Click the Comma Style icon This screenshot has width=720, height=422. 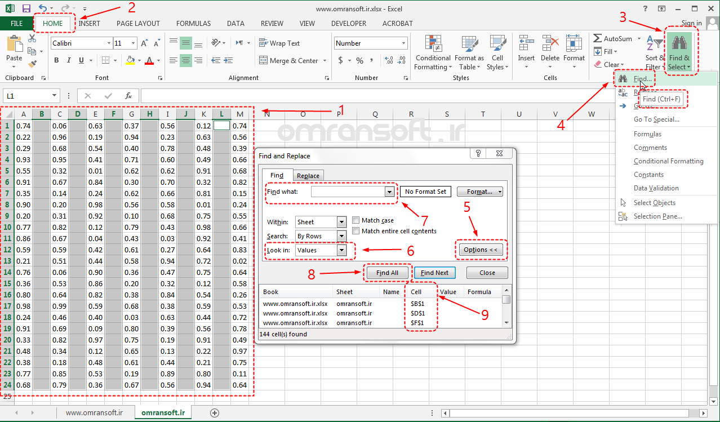point(373,60)
